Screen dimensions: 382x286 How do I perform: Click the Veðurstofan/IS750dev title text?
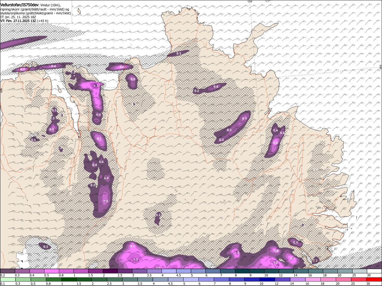19,5
